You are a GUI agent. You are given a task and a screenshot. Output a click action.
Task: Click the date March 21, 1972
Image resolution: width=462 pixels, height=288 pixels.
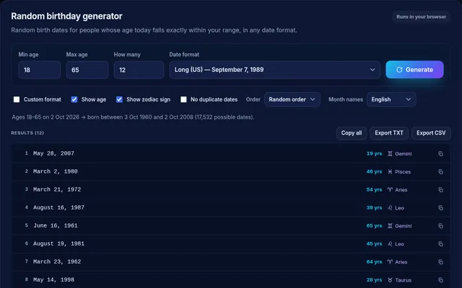[x=57, y=189]
